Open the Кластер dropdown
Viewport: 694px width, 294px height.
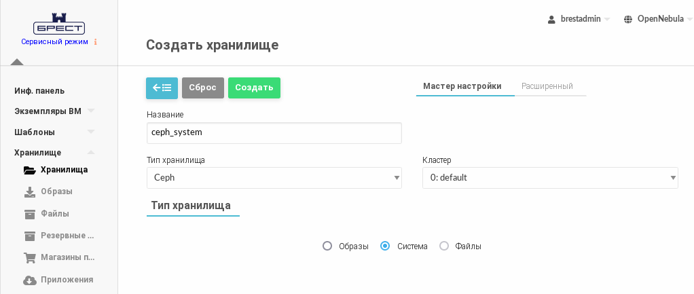pyautogui.click(x=549, y=178)
